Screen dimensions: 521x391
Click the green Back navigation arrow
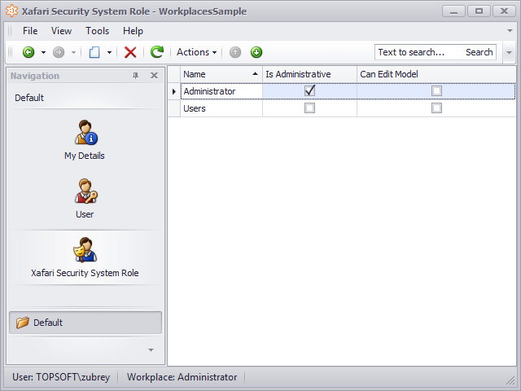click(28, 52)
